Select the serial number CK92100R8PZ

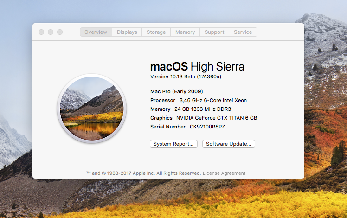[207, 127]
